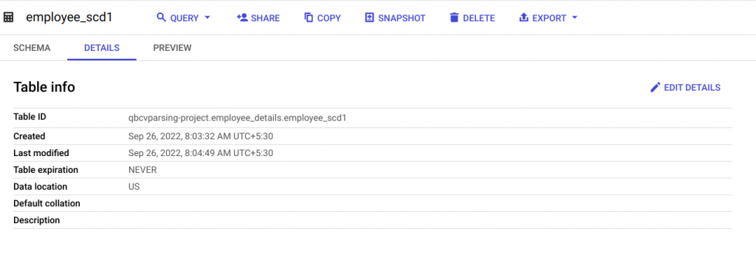Click the SNAPSHOT button label

[x=402, y=18]
